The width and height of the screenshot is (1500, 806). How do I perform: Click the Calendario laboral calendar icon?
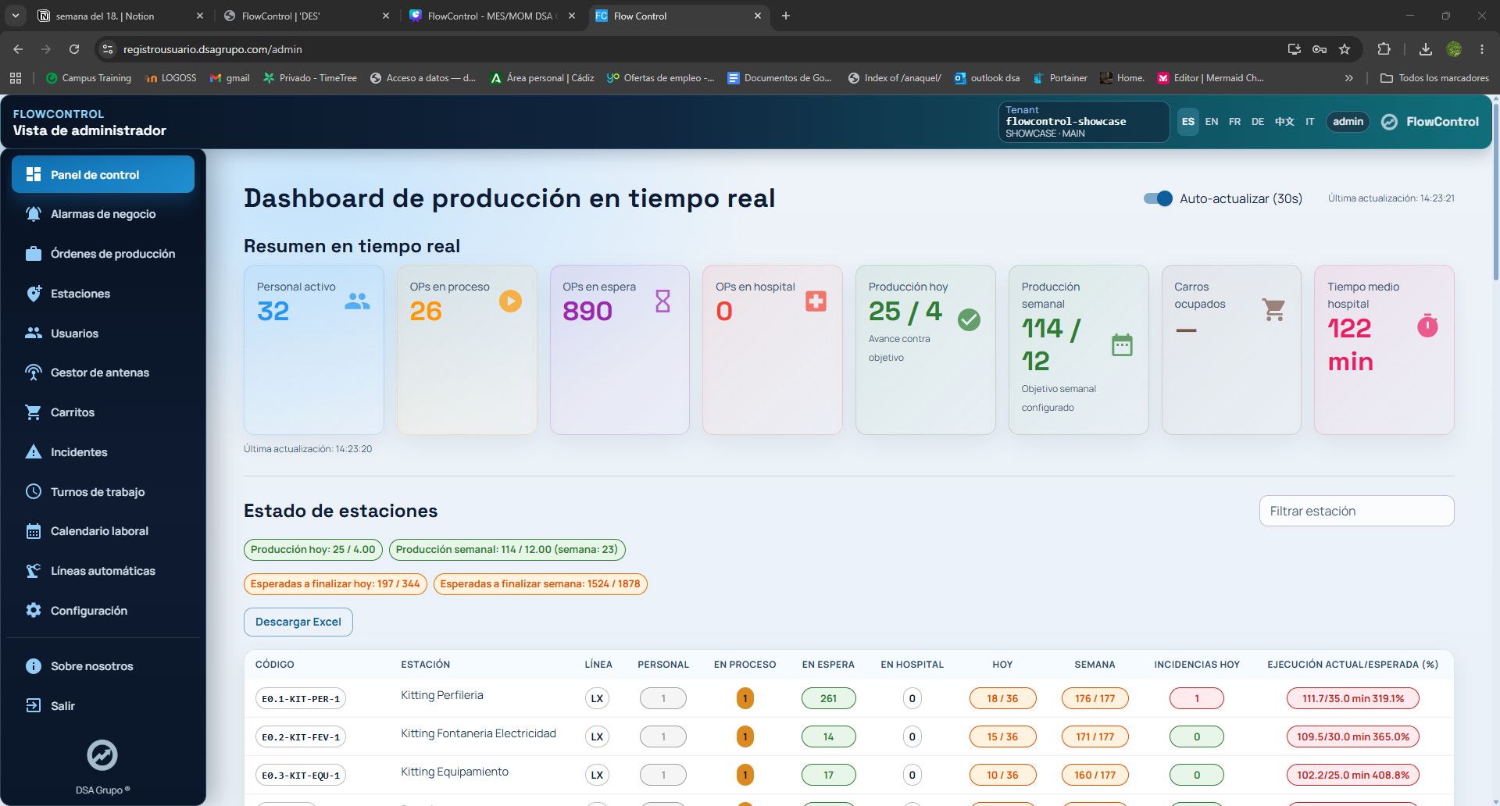tap(33, 531)
